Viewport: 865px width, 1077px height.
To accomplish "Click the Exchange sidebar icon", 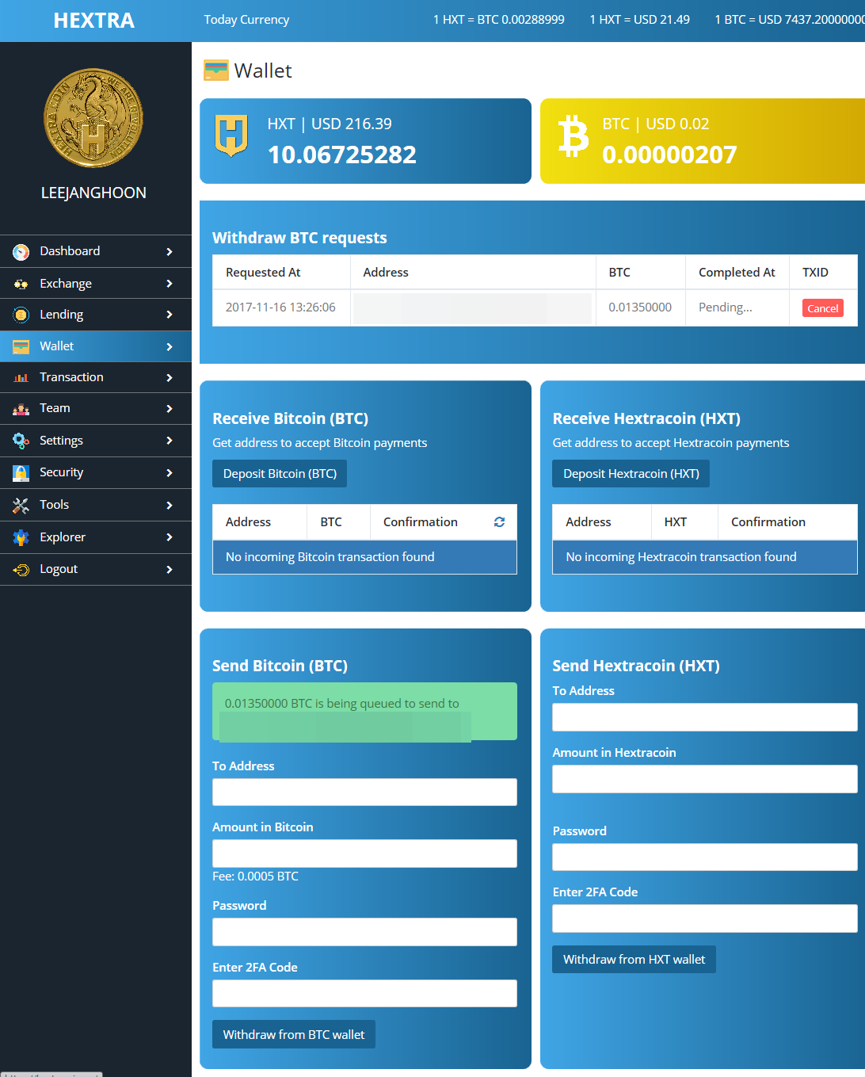I will pos(21,284).
